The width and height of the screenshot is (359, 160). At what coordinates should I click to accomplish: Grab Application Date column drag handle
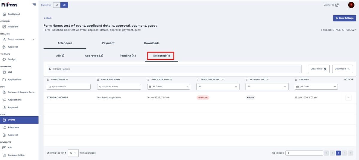(x=148, y=80)
